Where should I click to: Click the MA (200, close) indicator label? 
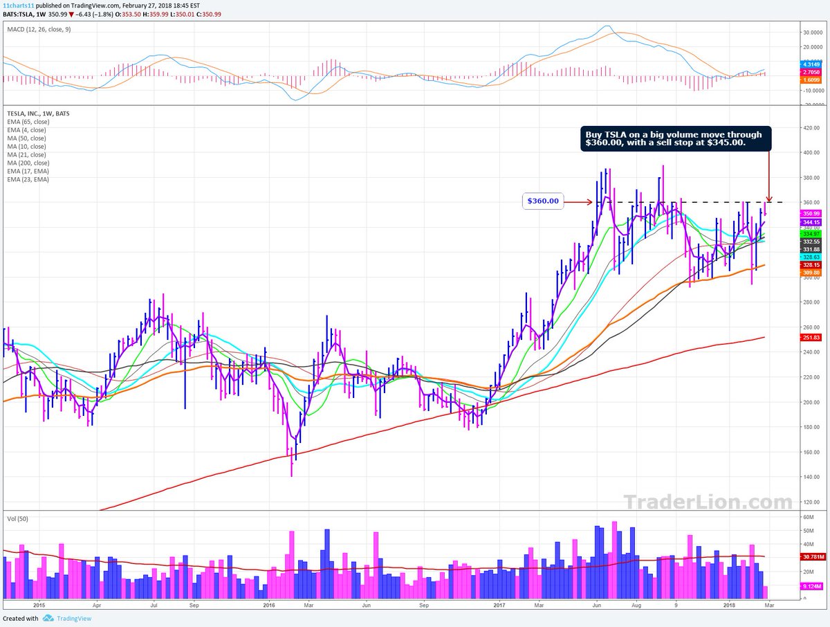(28, 163)
